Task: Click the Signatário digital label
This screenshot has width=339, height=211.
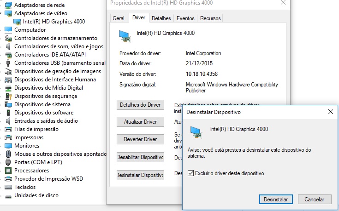Action: (138, 85)
